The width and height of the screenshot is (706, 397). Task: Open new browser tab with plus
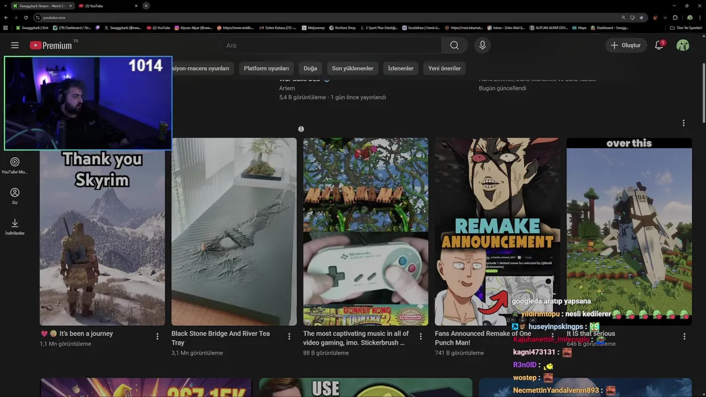146,6
